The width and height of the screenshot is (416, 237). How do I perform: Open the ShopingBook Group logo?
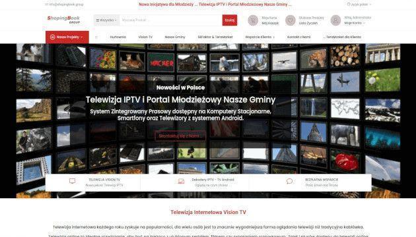(x=63, y=20)
